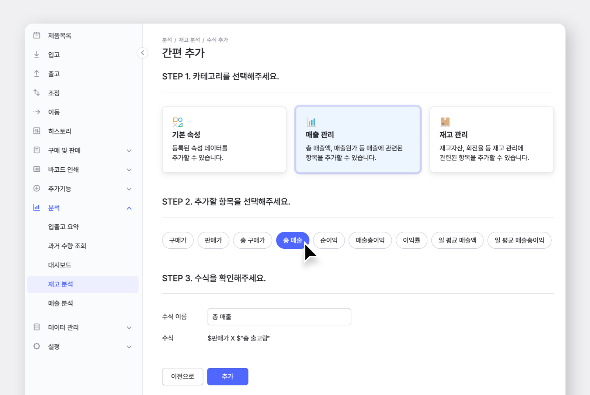The height and width of the screenshot is (395, 590).
Task: Toggle the 순이익 item chip
Action: (329, 240)
